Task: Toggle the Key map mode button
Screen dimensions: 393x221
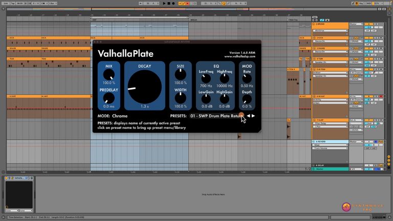Action: [362, 3]
